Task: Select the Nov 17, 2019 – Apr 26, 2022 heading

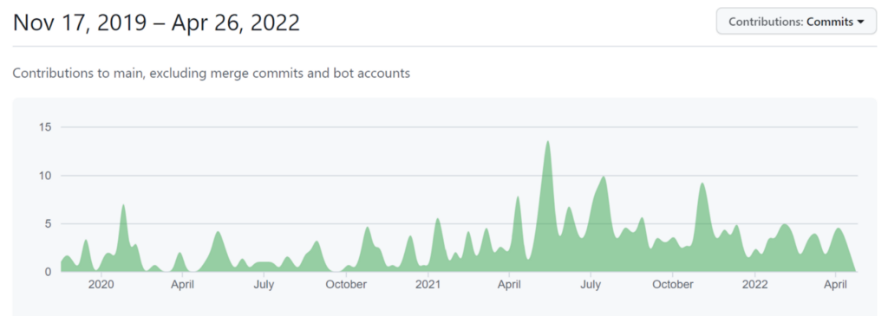Action: (156, 23)
